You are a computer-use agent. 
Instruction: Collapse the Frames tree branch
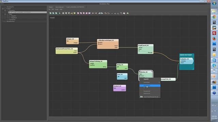(x=3, y=9)
